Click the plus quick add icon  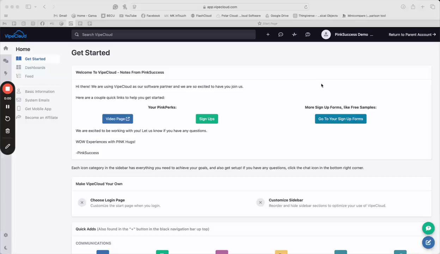click(x=268, y=35)
